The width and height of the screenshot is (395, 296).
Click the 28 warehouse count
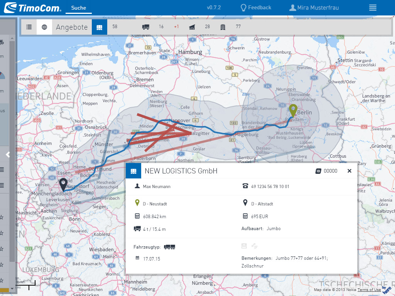coord(207,27)
